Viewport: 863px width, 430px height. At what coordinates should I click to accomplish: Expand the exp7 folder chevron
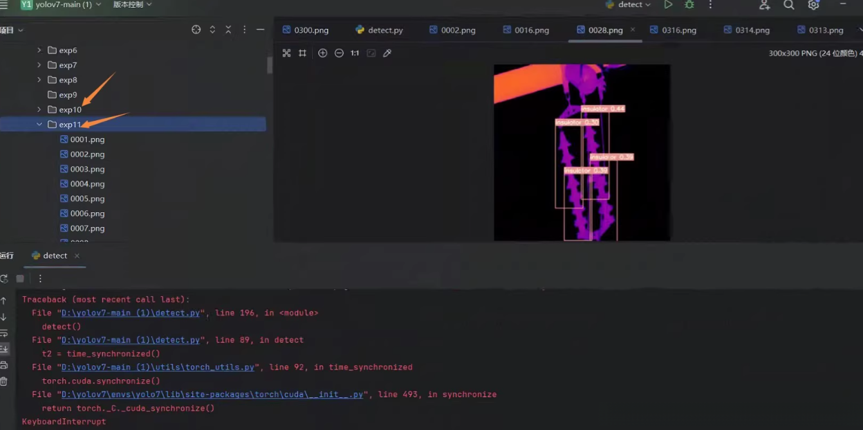click(x=39, y=65)
